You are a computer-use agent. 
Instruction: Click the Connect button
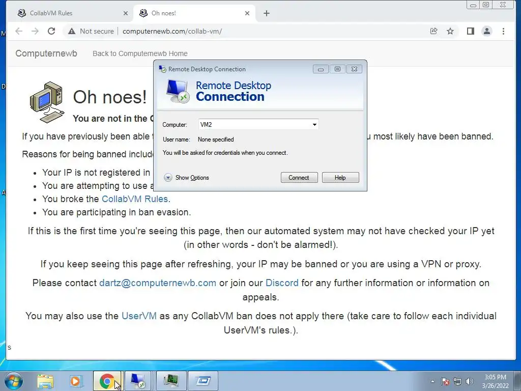pyautogui.click(x=299, y=178)
